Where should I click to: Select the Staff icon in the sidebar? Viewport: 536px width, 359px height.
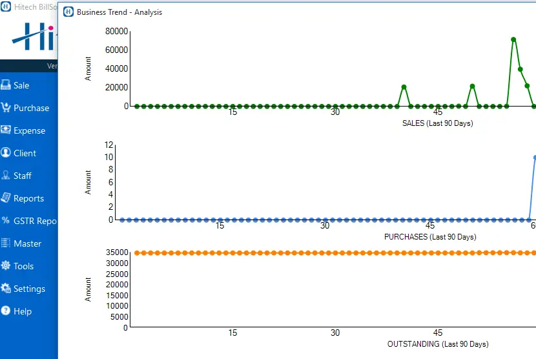click(x=6, y=176)
